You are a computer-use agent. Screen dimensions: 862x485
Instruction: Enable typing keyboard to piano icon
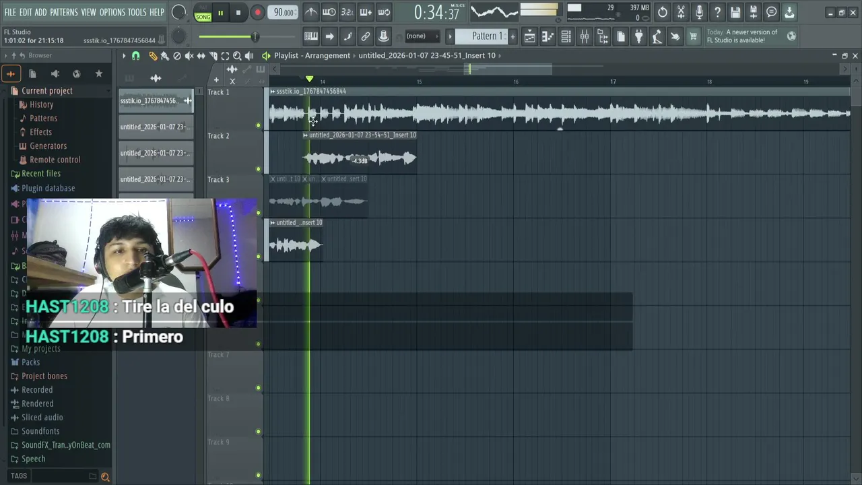[x=311, y=36]
